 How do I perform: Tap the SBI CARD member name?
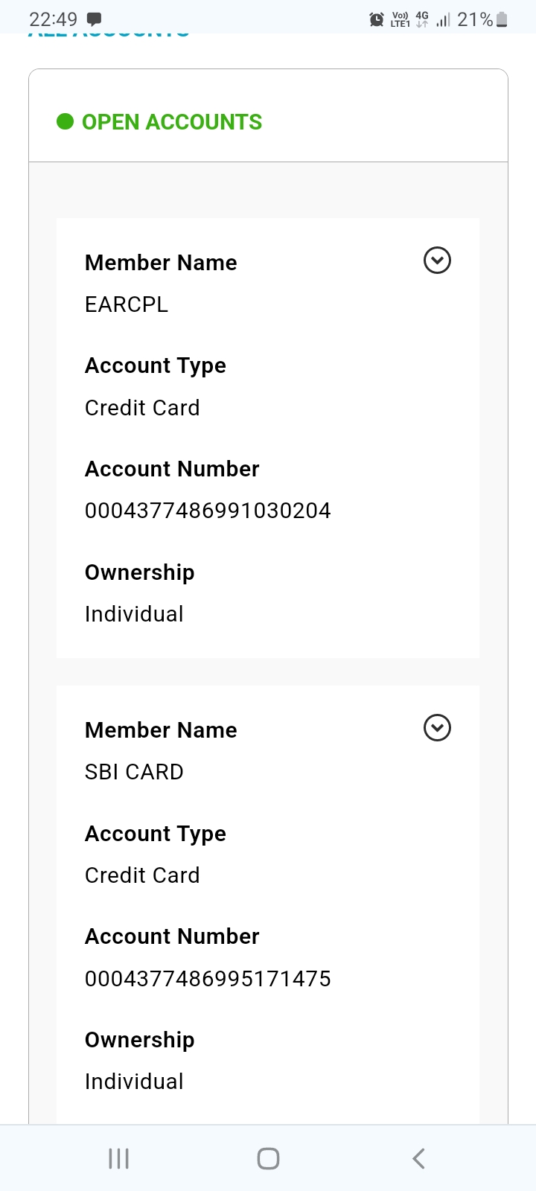coord(134,772)
